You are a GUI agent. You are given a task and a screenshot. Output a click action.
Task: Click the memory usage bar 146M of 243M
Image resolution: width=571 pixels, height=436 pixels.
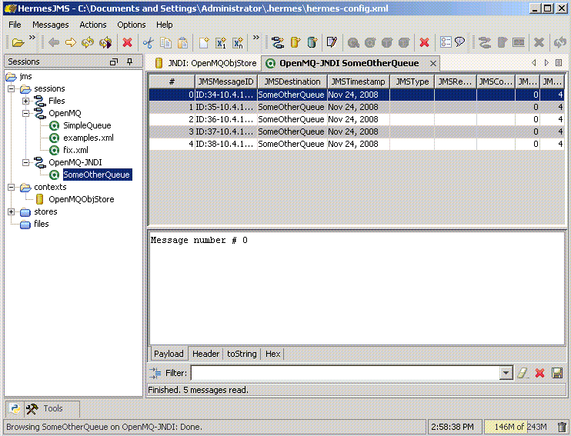(520, 427)
